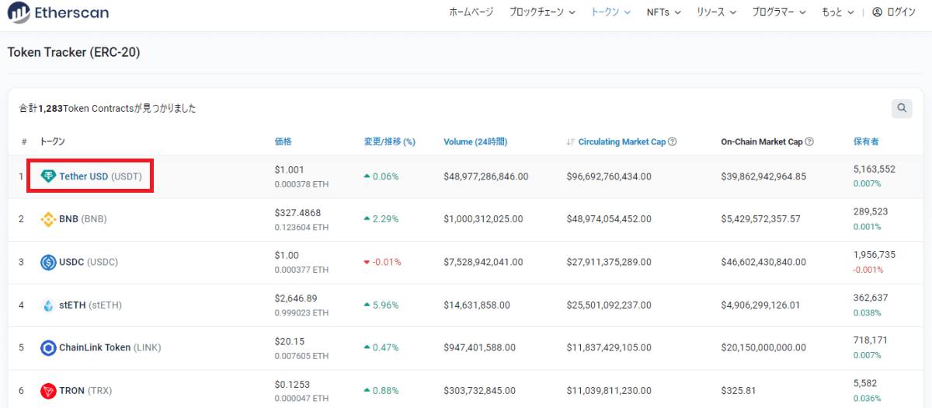Sort by Circulating Market Cap header
This screenshot has height=408, width=932.
(622, 141)
